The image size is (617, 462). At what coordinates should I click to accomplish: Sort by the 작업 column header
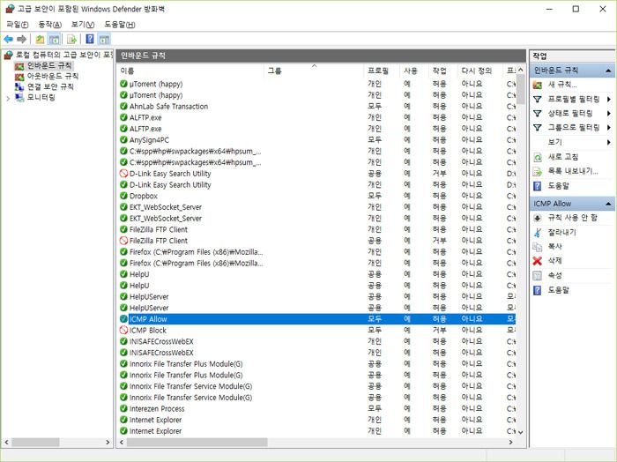pos(442,71)
